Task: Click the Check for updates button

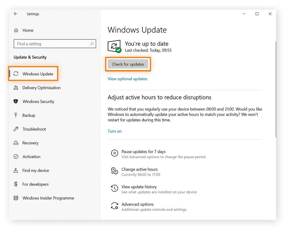Action: 128,64
